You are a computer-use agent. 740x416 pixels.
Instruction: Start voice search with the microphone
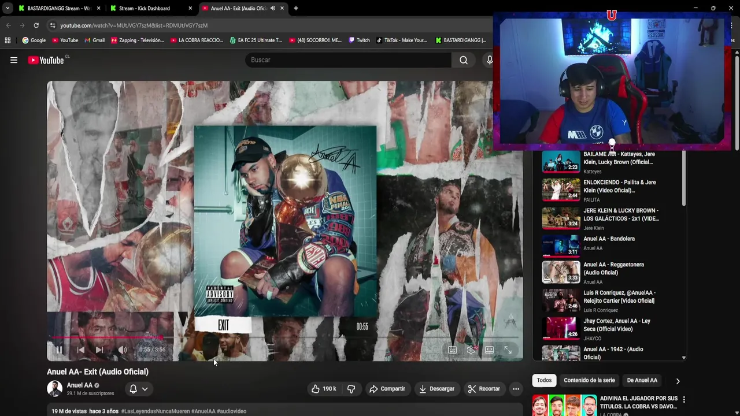[x=489, y=60]
